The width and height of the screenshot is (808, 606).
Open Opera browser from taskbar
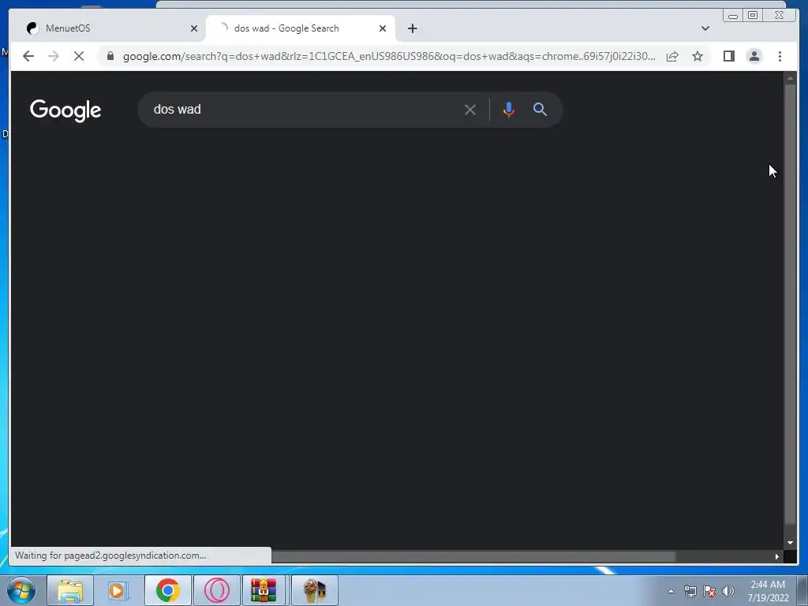216,590
